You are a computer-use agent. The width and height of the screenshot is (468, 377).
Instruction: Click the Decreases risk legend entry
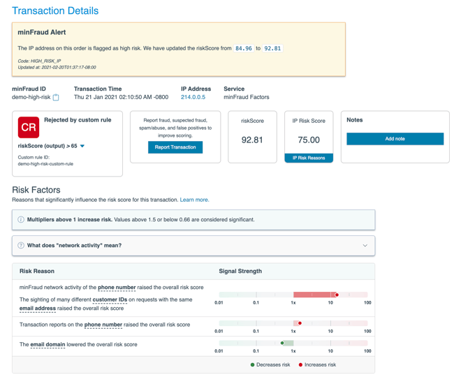click(270, 364)
